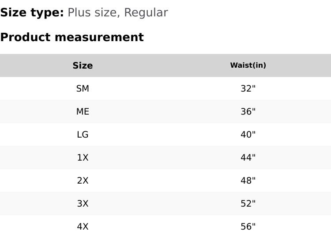
Task: Select the "Plus size" text value
Action: (92, 13)
